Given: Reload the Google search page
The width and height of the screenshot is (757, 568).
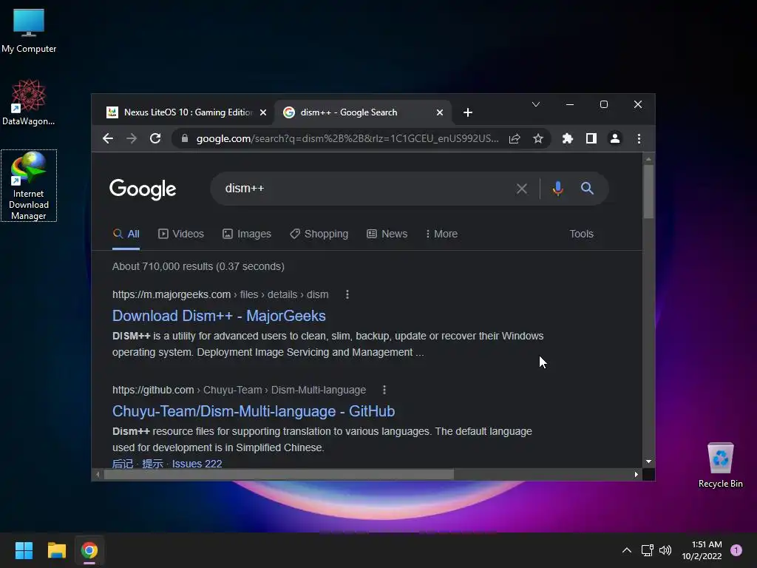Looking at the screenshot, I should [x=155, y=138].
